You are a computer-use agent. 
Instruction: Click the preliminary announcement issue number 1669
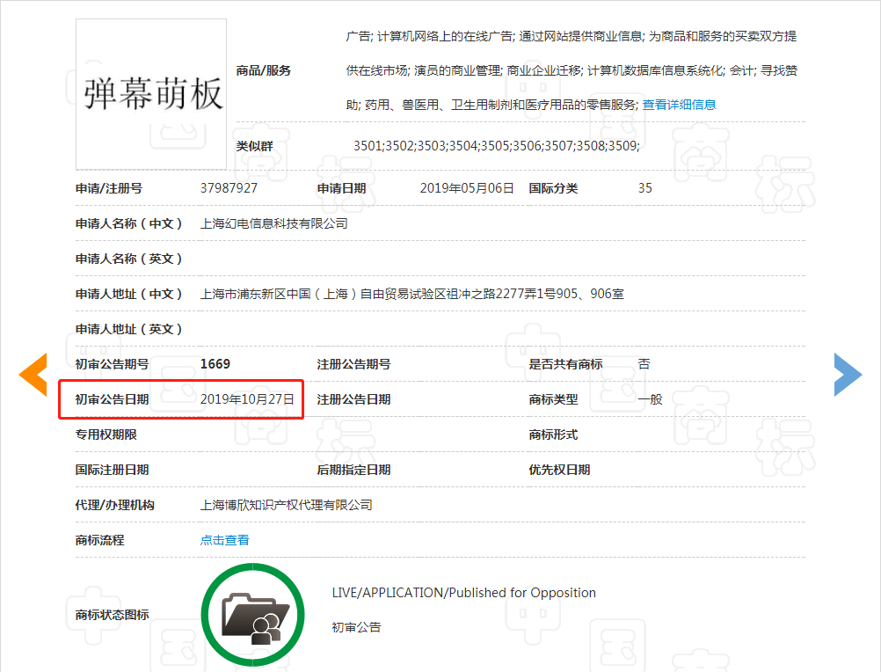(215, 364)
